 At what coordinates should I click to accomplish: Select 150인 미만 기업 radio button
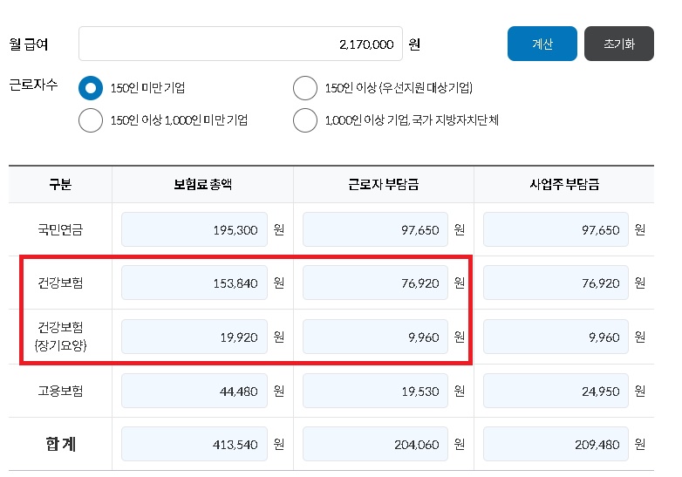[x=91, y=88]
